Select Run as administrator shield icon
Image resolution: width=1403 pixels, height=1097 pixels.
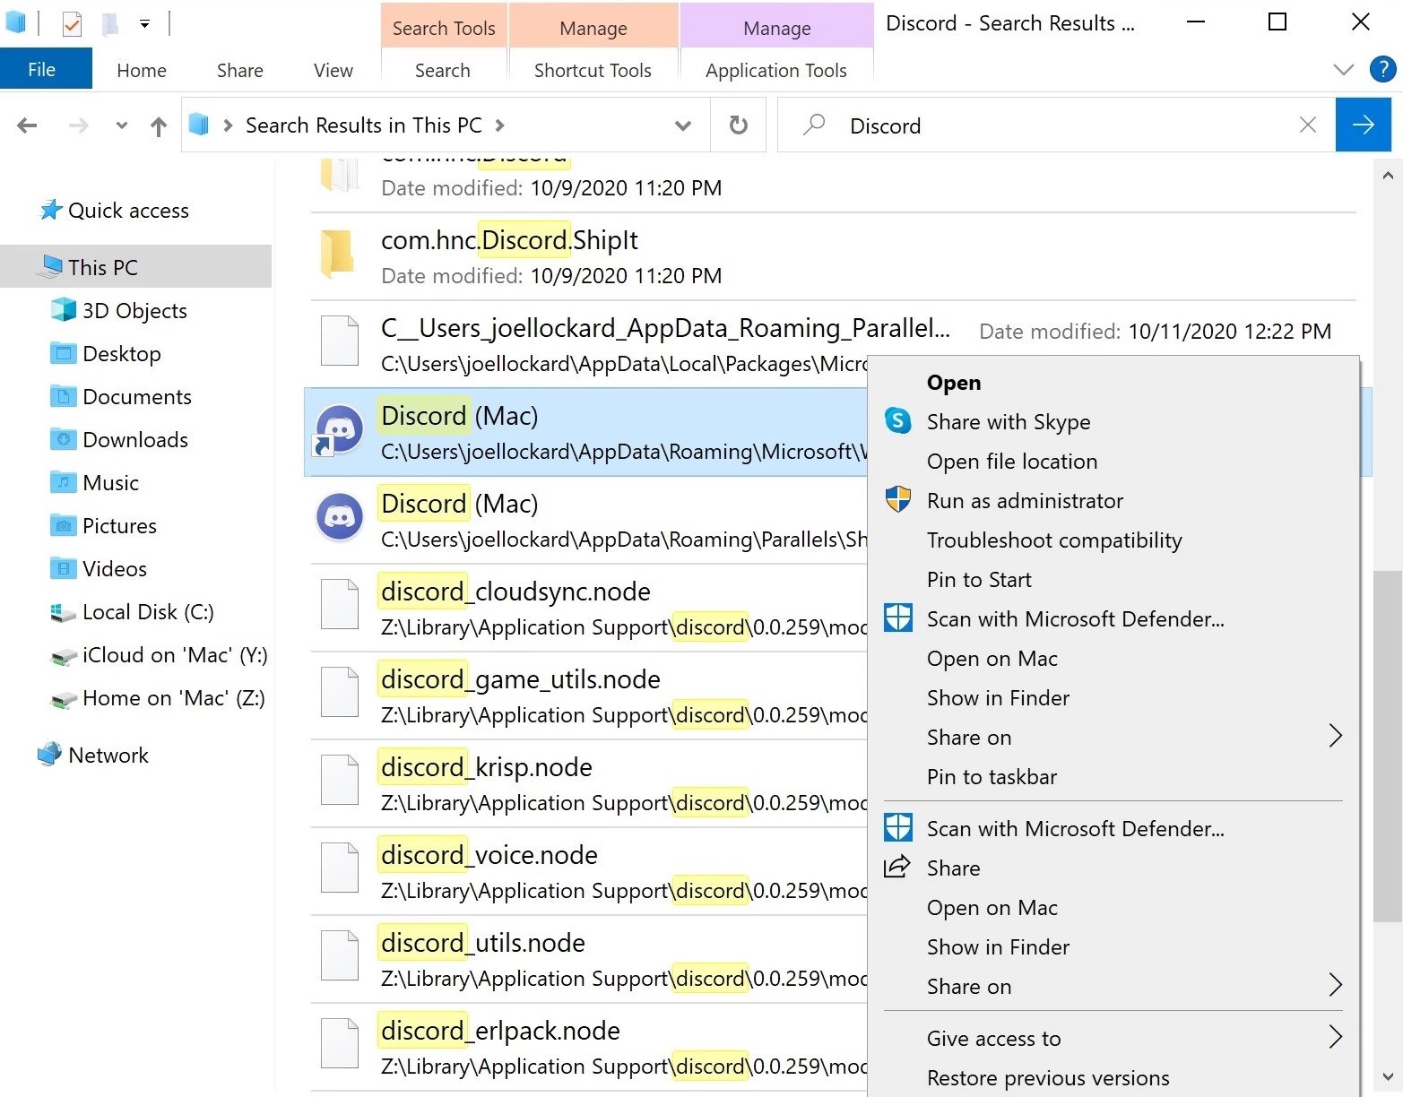coord(897,500)
